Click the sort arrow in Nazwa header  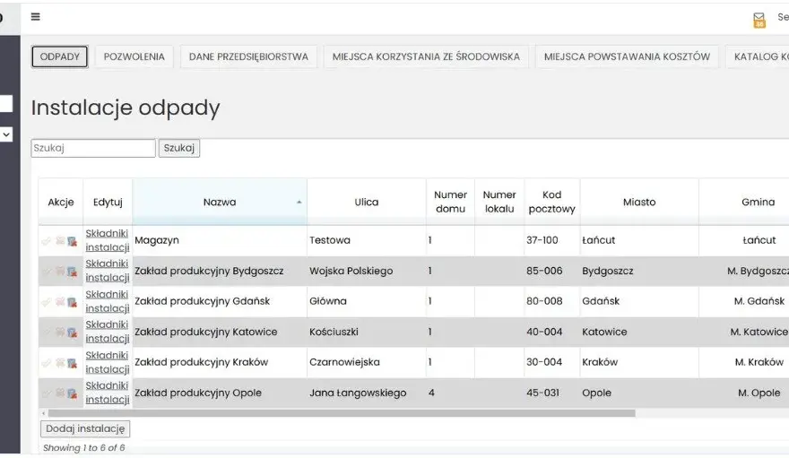pyautogui.click(x=299, y=202)
